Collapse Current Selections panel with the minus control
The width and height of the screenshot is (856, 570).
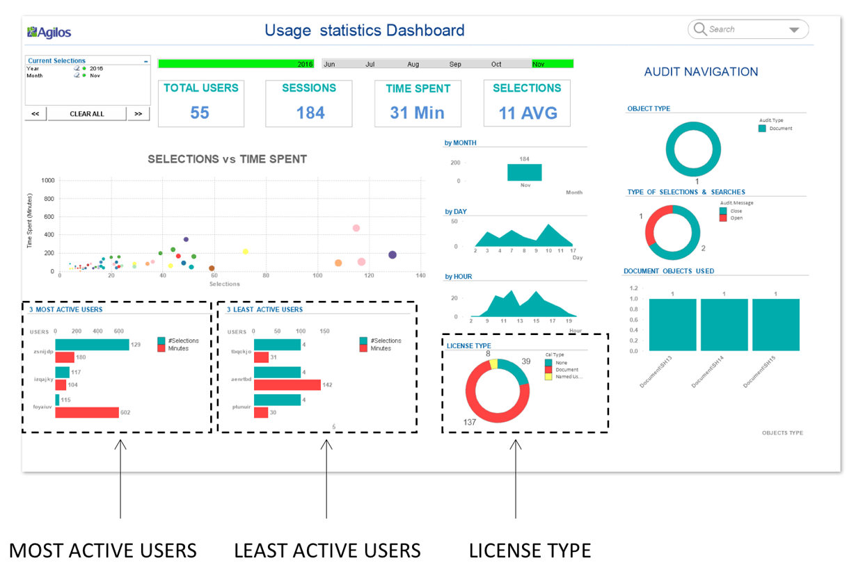(x=146, y=60)
